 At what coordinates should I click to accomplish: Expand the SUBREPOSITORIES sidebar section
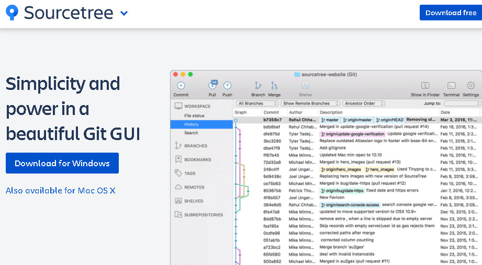tap(204, 215)
